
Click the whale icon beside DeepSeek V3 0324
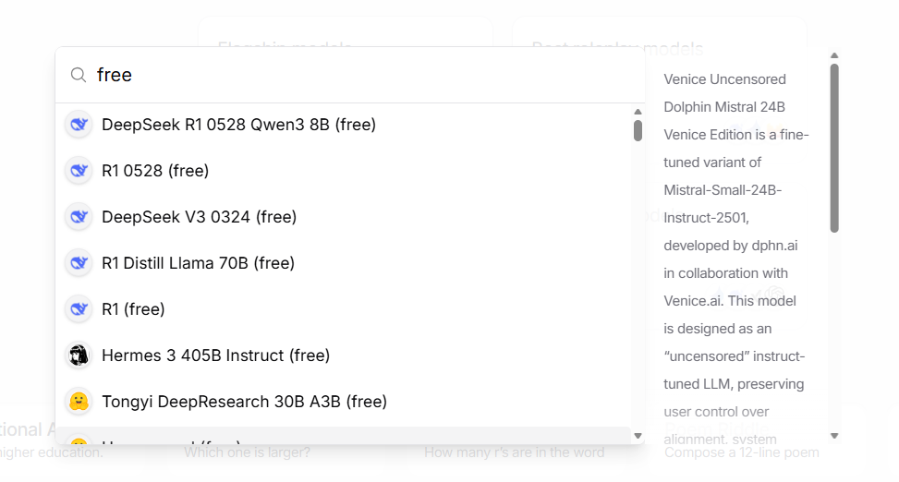(79, 217)
